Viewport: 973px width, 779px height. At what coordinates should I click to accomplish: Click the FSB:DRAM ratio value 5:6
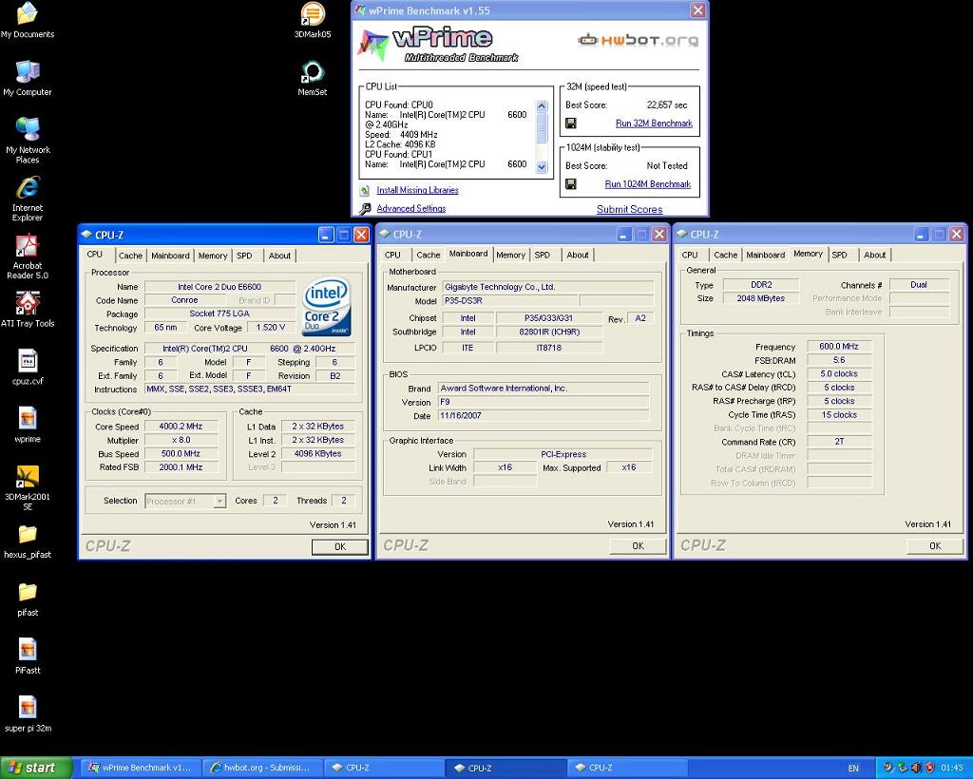pos(839,360)
